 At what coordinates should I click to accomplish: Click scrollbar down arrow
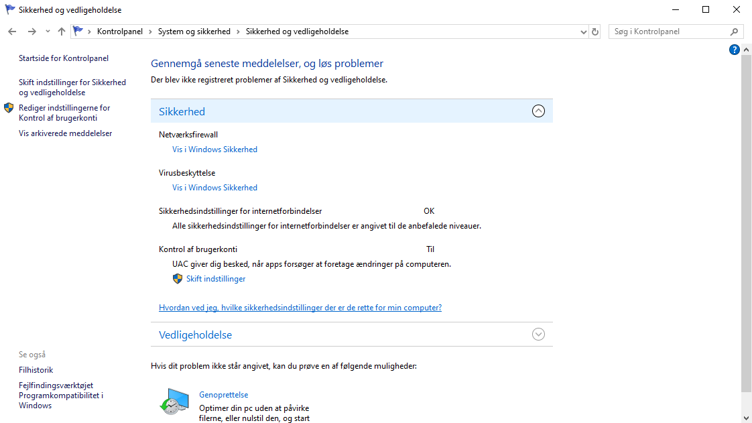coord(746,418)
